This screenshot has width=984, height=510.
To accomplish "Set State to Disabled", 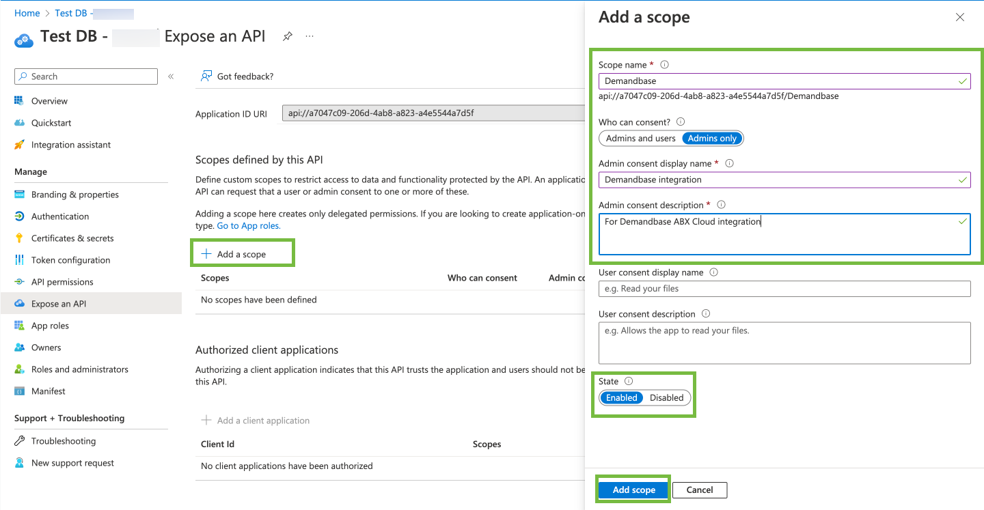I will [x=666, y=398].
